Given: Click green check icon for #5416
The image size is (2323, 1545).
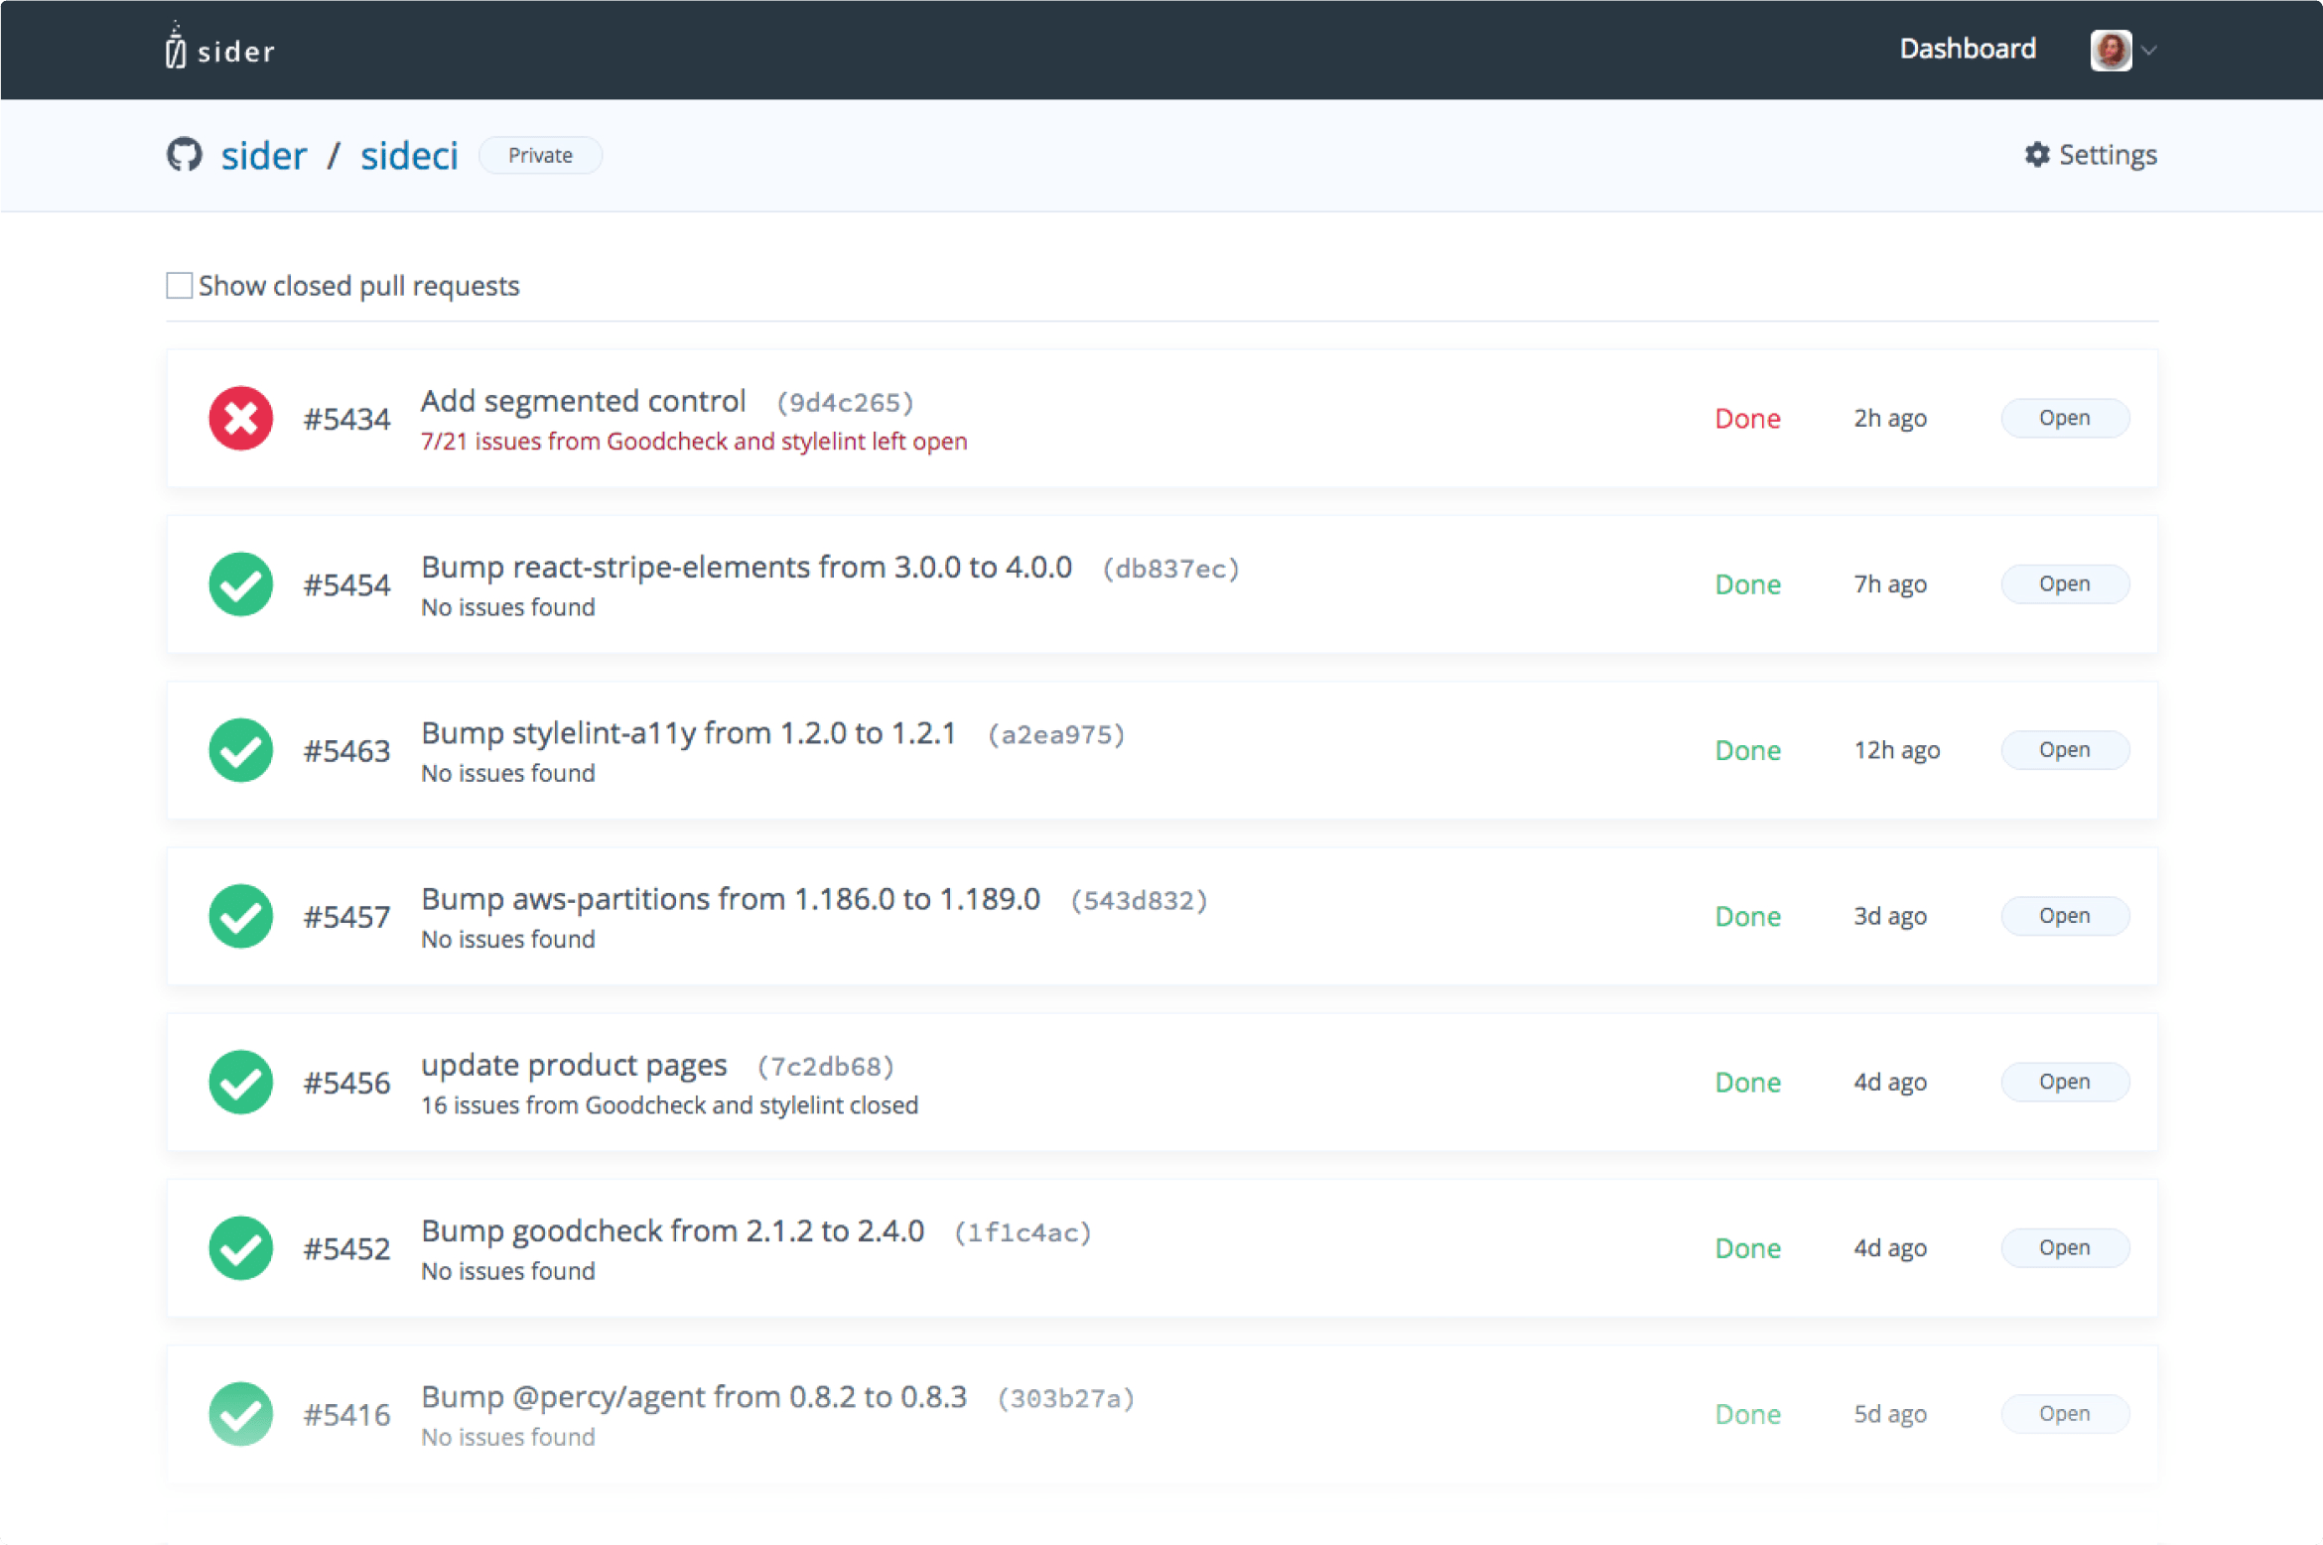Looking at the screenshot, I should tap(241, 1413).
